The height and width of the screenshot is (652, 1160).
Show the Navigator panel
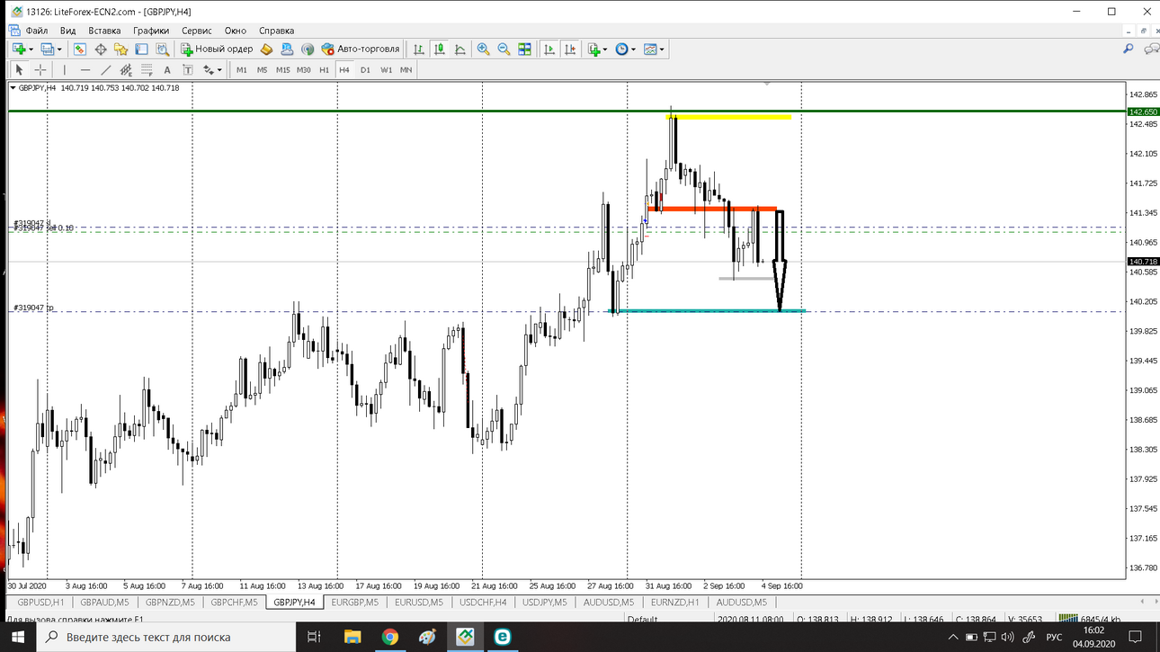(x=121, y=49)
